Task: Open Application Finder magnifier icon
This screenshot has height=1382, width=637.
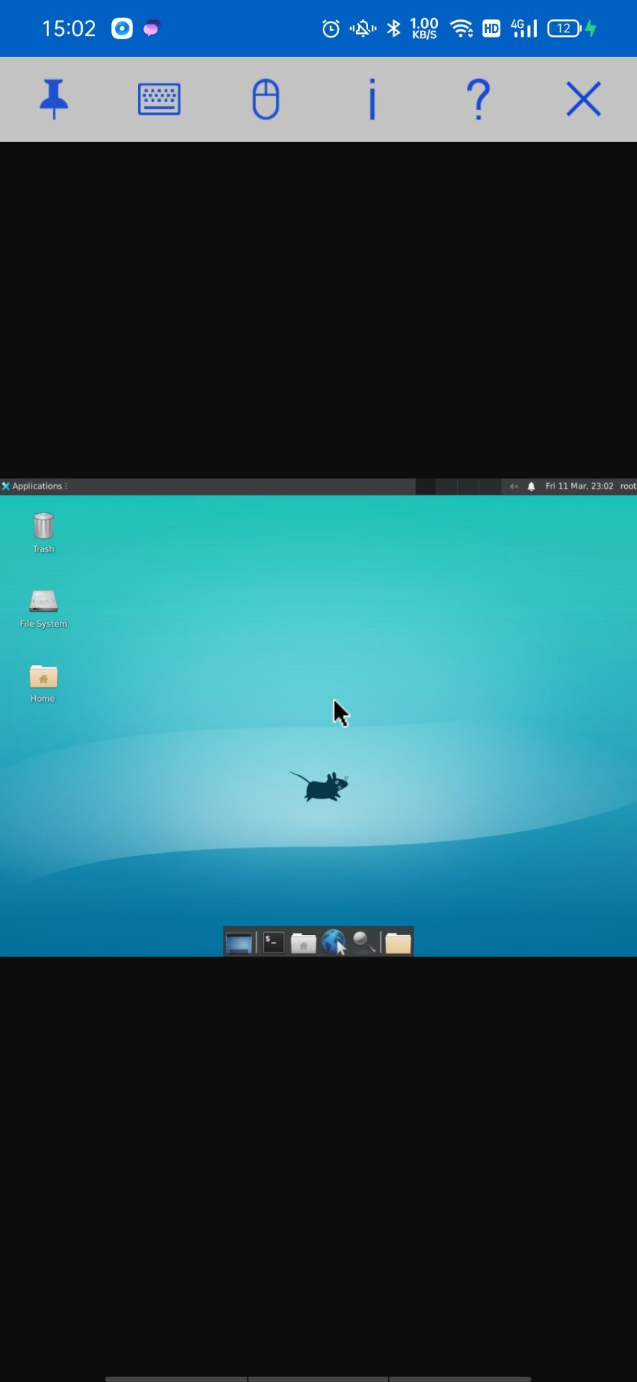Action: point(364,942)
